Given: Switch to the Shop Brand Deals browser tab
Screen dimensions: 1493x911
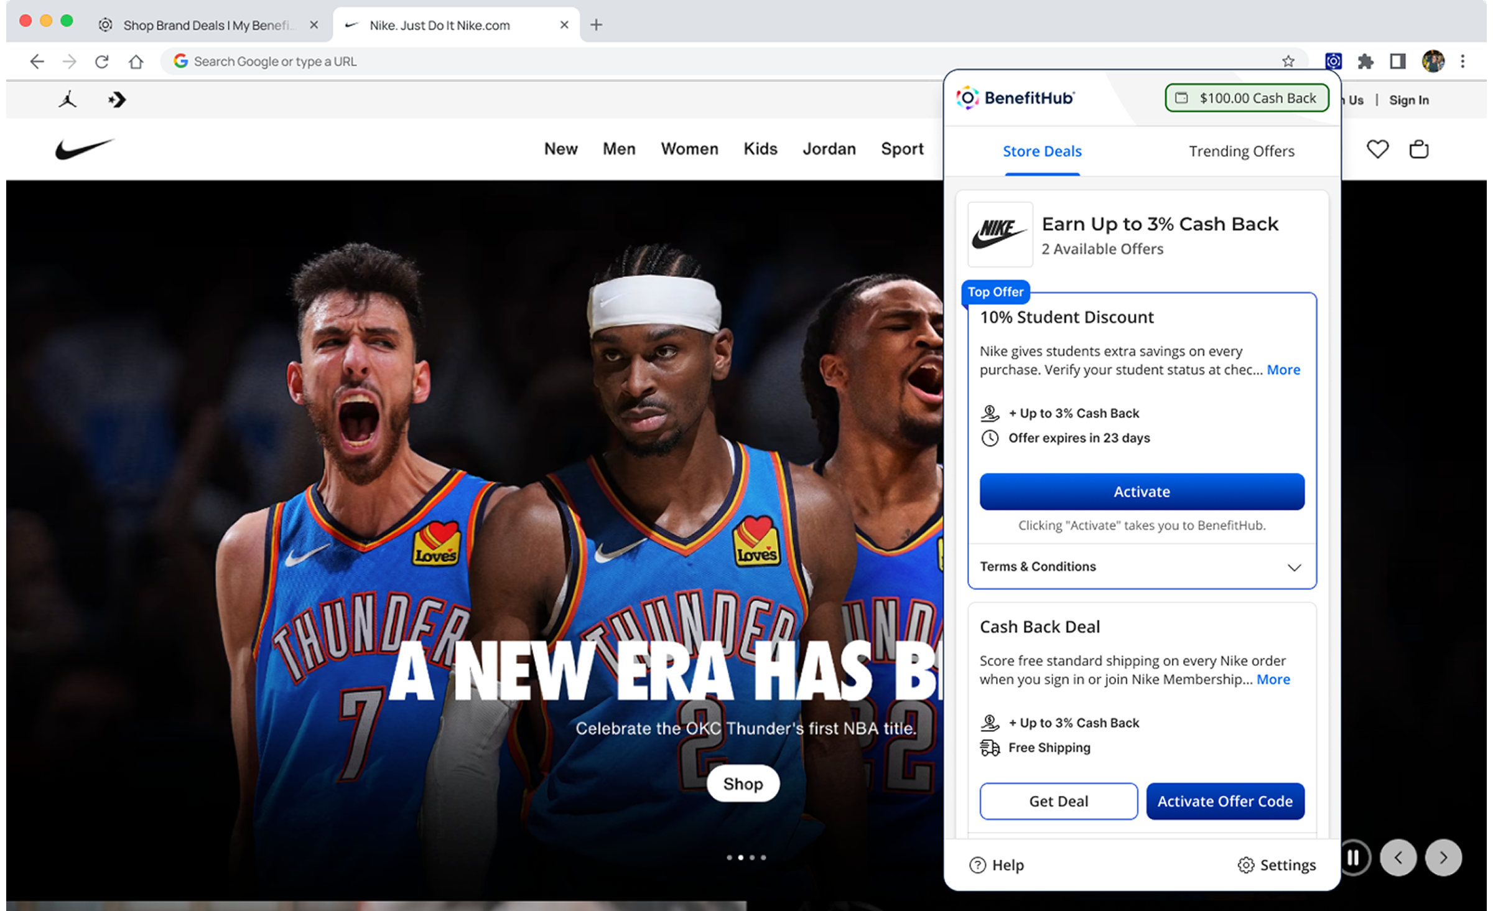Looking at the screenshot, I should pyautogui.click(x=207, y=26).
